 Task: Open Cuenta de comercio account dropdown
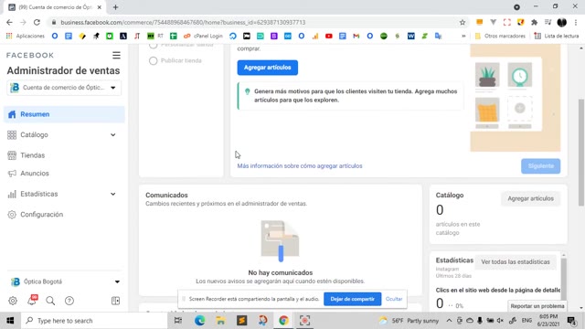coord(64,88)
